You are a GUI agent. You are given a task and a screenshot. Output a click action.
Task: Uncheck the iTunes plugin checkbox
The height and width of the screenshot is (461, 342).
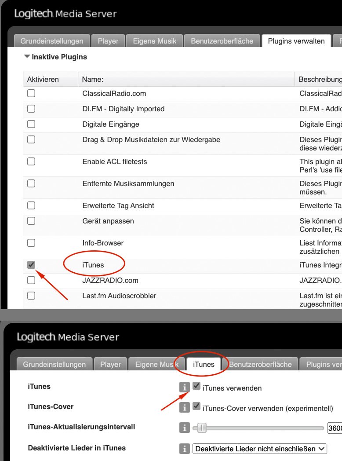[x=31, y=265]
